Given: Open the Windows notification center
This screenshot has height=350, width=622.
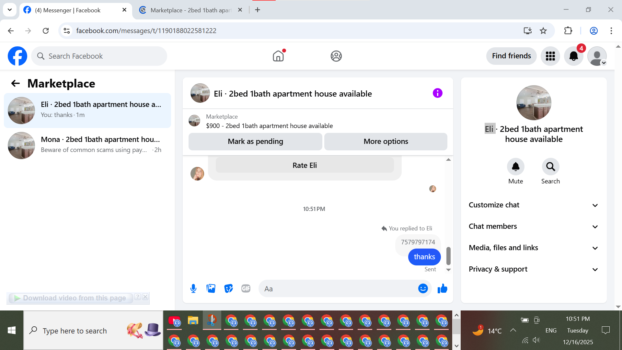Looking at the screenshot, I should pyautogui.click(x=605, y=330).
